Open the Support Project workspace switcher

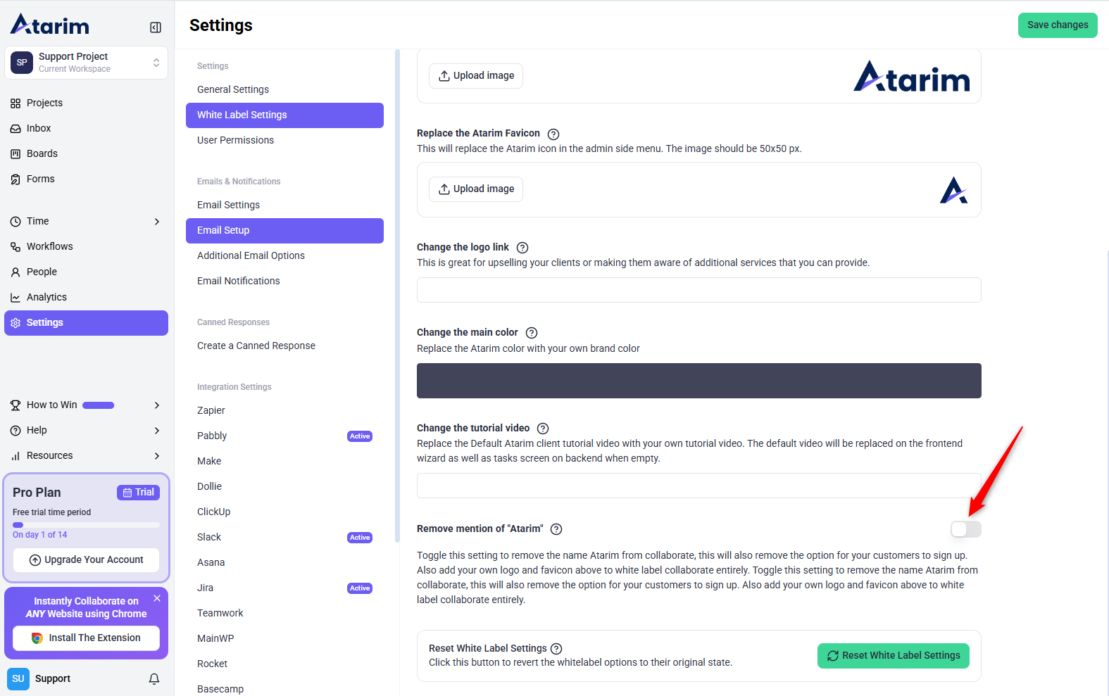click(86, 63)
